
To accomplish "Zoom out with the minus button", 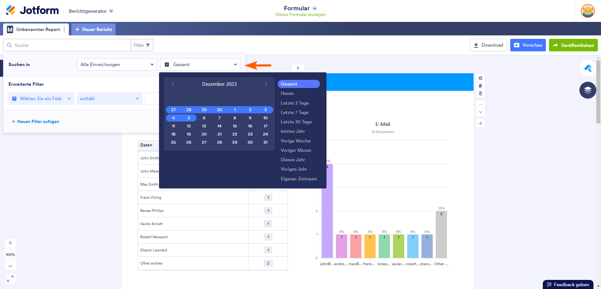I will [x=10, y=266].
